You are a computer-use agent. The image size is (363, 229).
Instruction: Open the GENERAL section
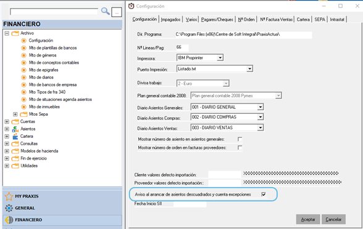(62, 208)
